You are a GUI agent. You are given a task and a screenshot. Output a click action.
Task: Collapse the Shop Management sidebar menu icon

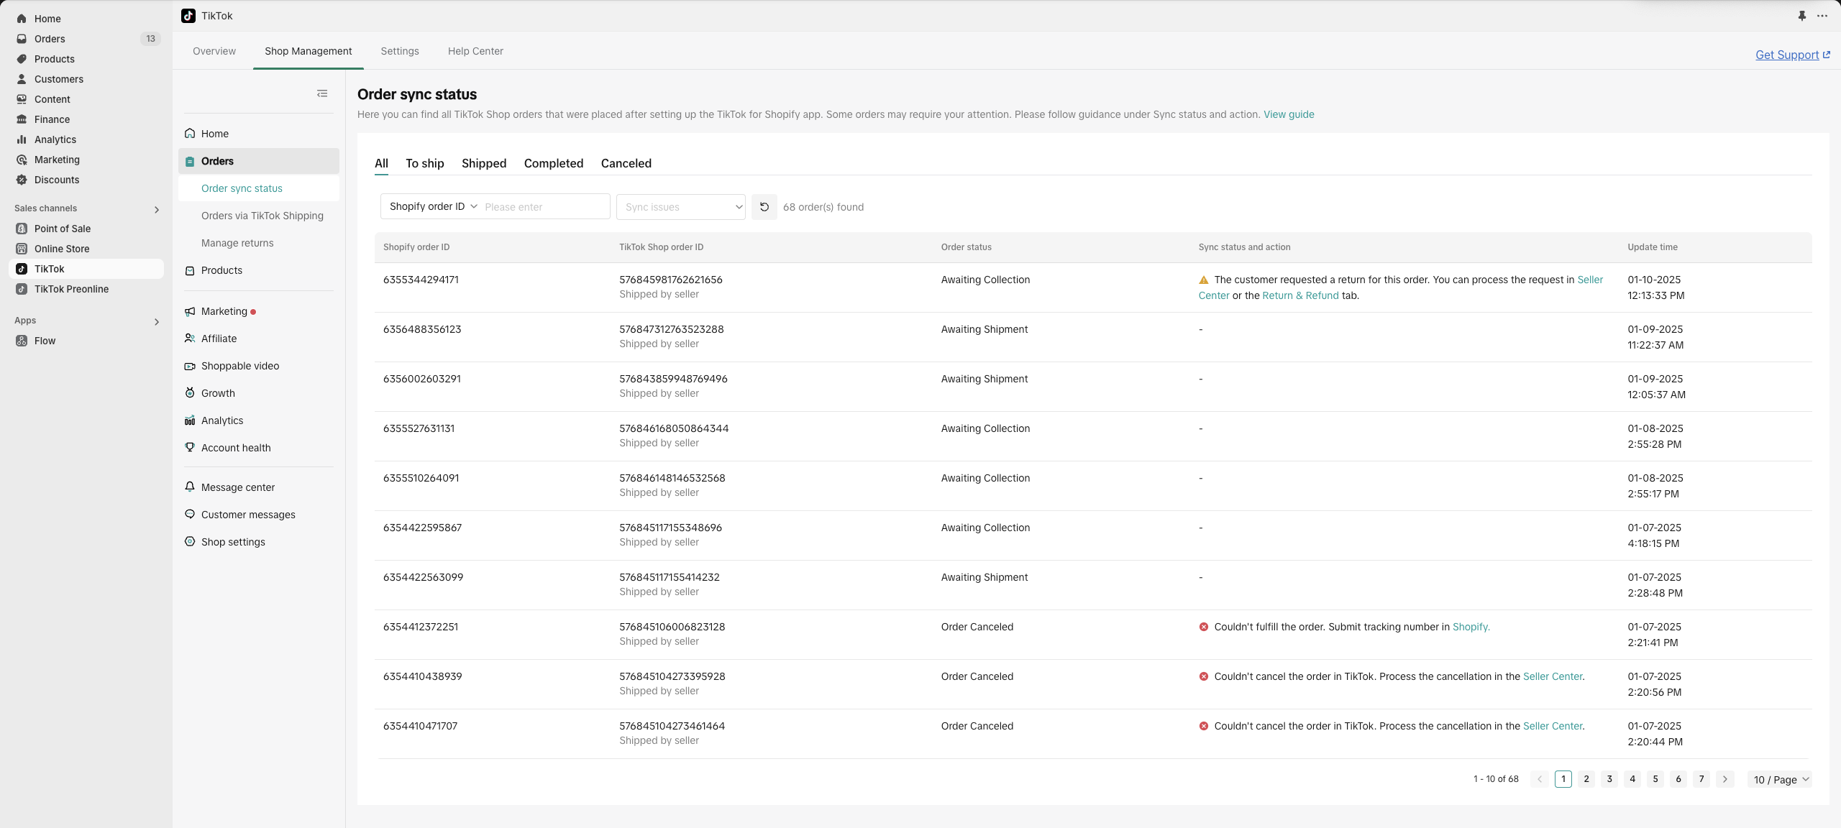click(322, 93)
